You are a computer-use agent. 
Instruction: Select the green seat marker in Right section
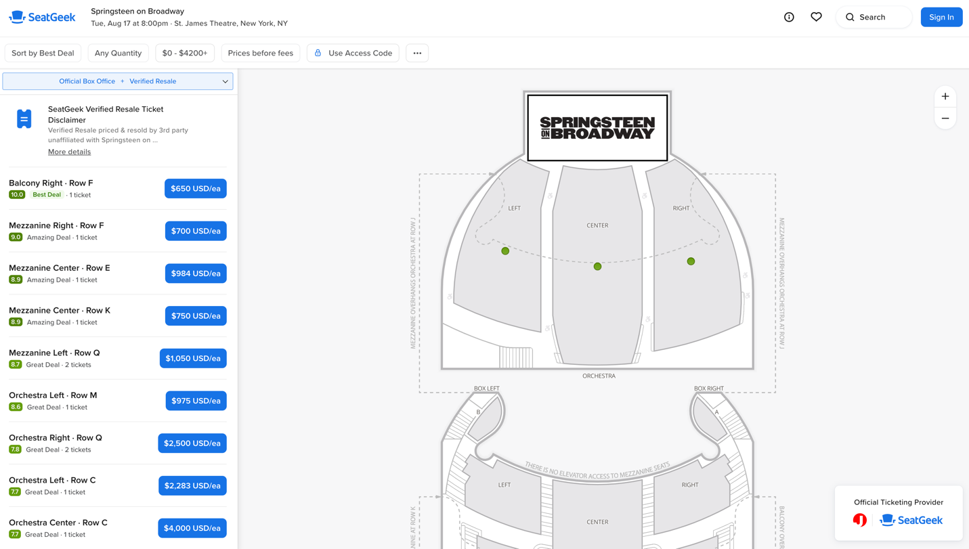(691, 261)
